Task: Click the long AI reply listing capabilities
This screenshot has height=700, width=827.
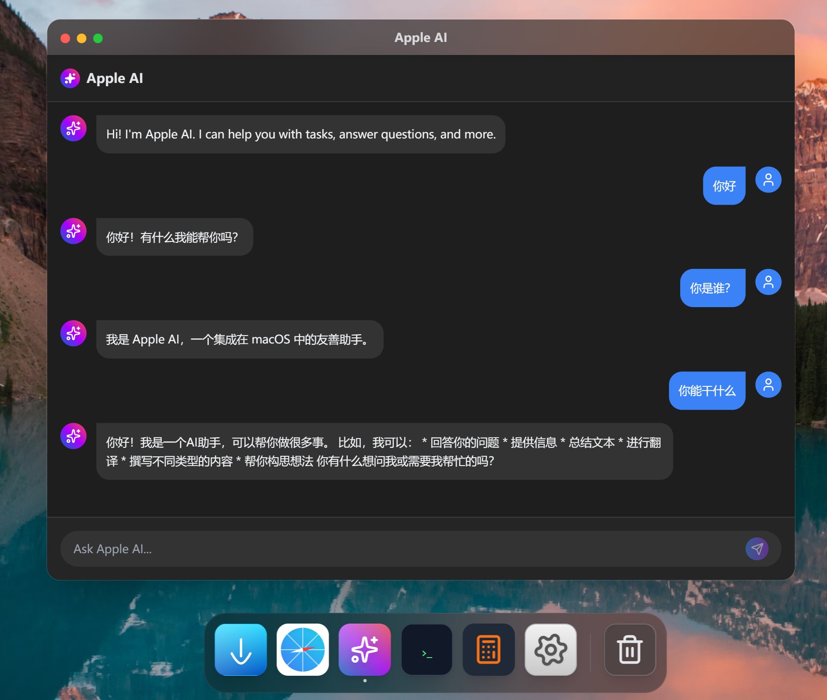Action: 384,451
